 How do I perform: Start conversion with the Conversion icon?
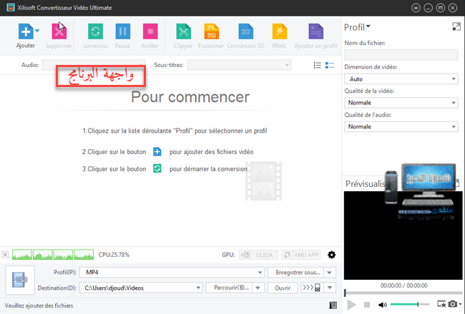click(x=94, y=31)
